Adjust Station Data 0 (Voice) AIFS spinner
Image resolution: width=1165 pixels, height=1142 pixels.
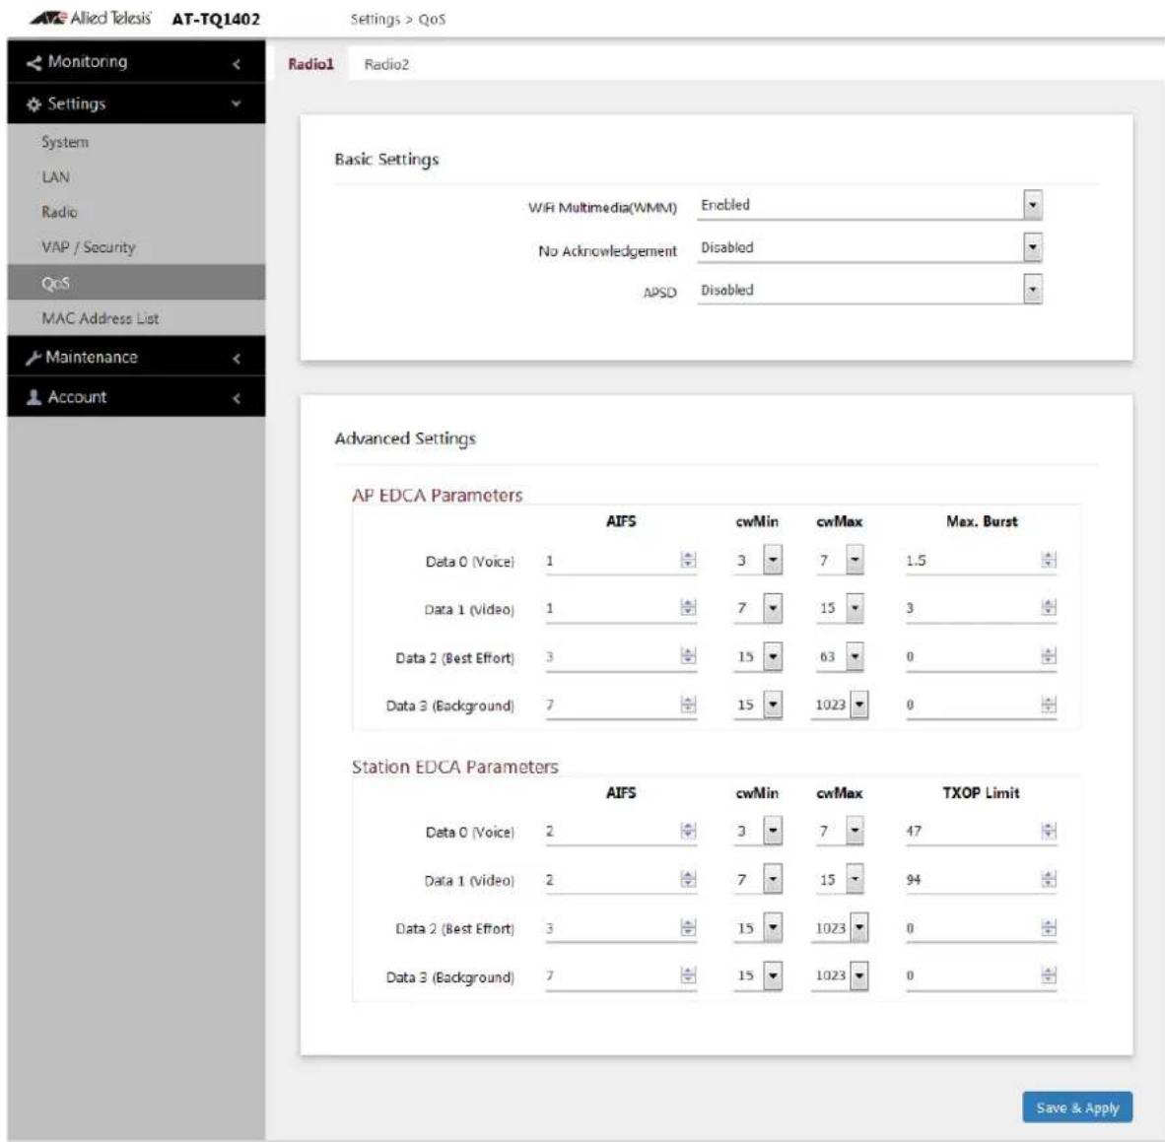[688, 831]
